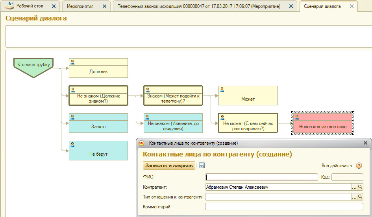The image size is (372, 217).
Task: Click the floppy disk save icon
Action: coord(202,166)
